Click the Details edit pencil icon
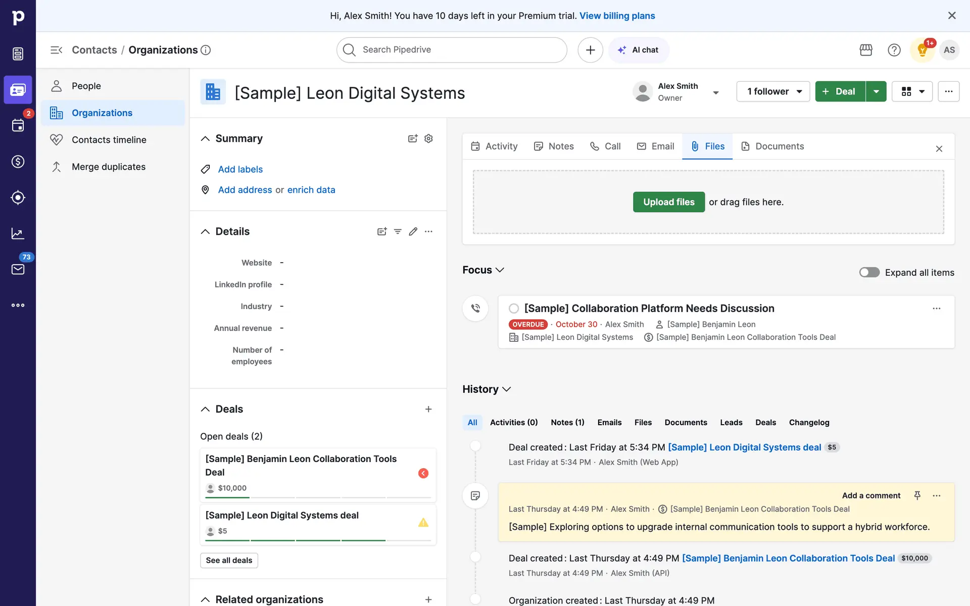This screenshot has width=970, height=606. tap(413, 231)
